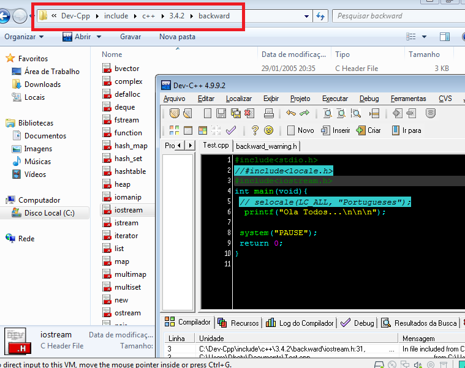
Task: Click the blank new source file icon in Dev-C++ toolbar
Action: [208, 113]
